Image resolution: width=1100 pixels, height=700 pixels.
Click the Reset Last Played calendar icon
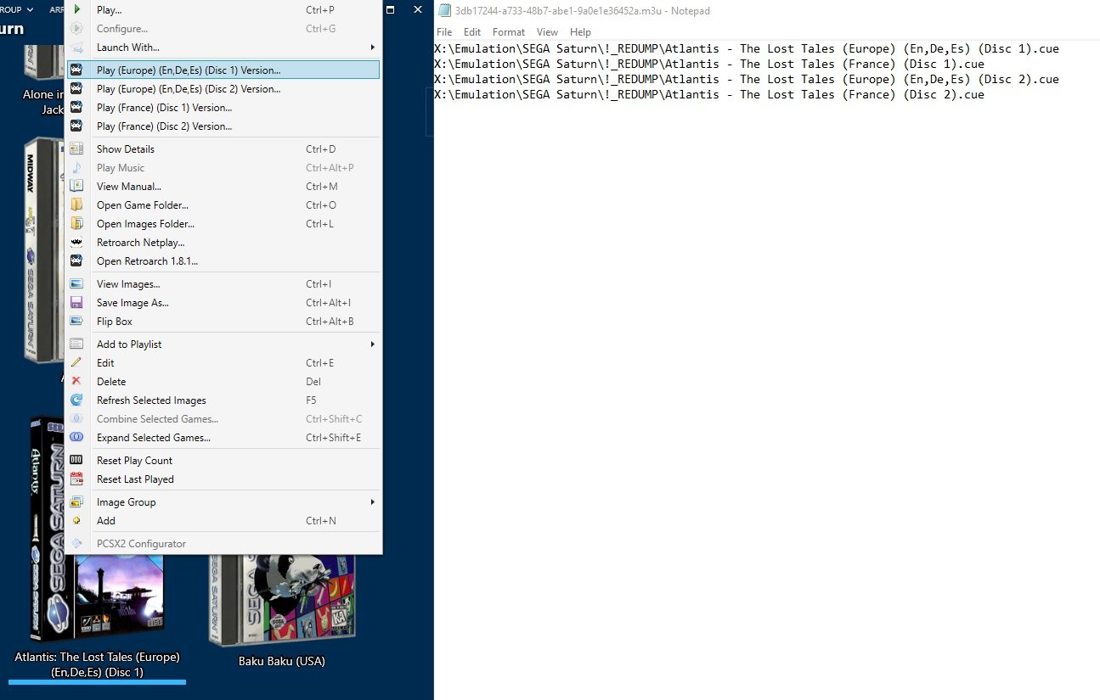(76, 479)
